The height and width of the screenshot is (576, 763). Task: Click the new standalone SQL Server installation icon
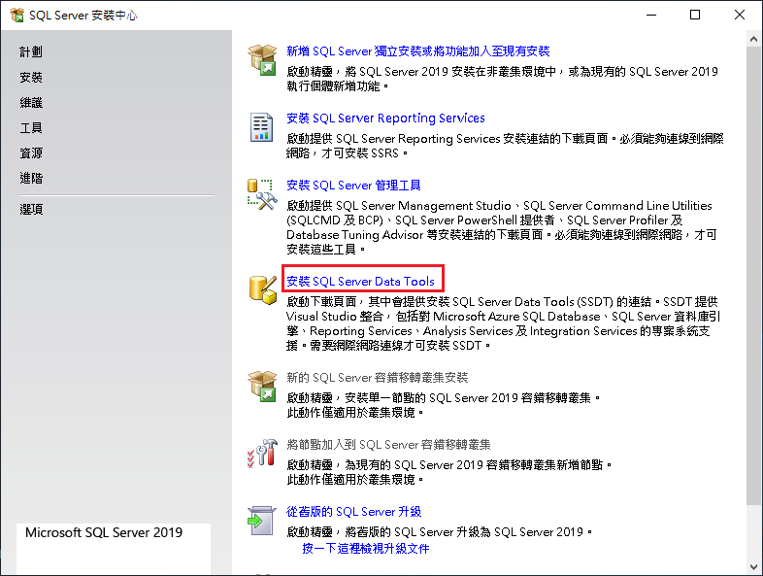pos(262,59)
